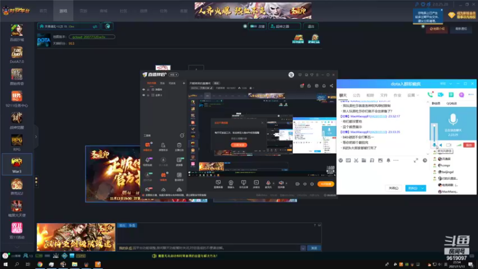This screenshot has width=478, height=269.
Task: Open dropdown arrow beside platform chat send button
Action: coord(303,248)
